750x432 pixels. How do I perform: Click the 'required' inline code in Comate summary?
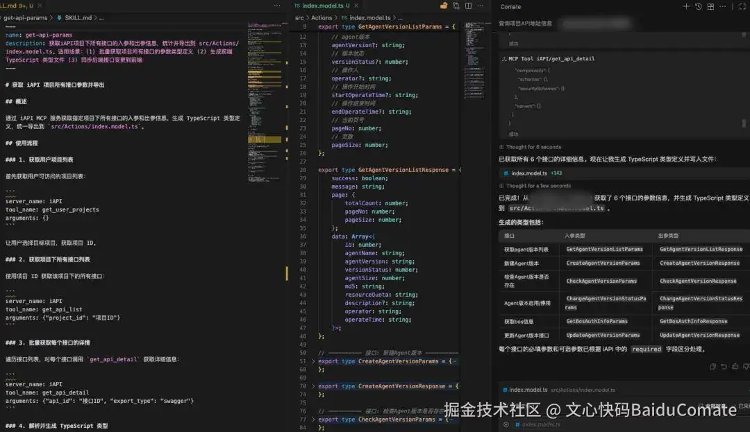(x=647, y=349)
